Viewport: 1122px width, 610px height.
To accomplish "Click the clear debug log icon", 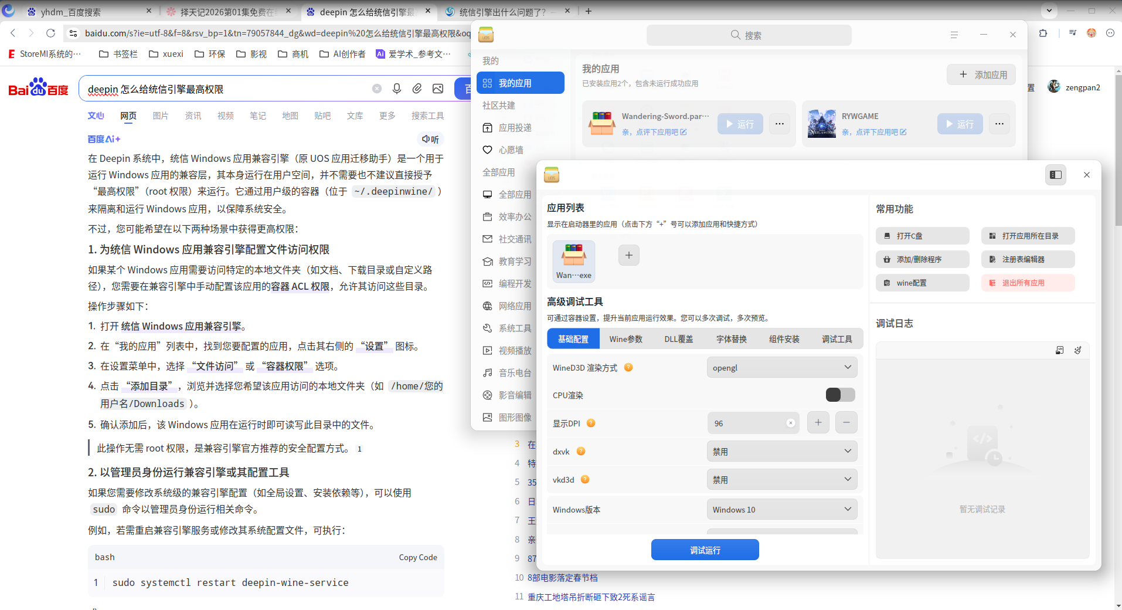I will 1077,350.
